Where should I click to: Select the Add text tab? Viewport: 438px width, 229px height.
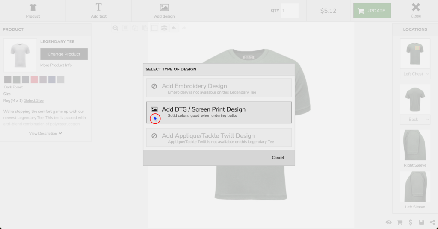tap(98, 11)
